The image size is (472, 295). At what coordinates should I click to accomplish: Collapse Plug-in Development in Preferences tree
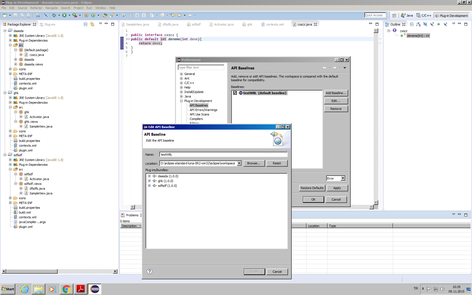click(x=181, y=101)
